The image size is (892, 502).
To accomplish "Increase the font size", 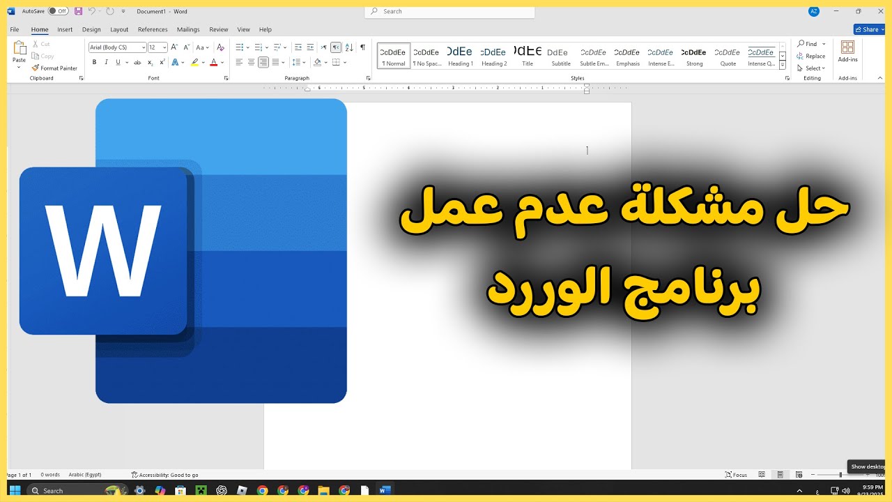I will [174, 47].
